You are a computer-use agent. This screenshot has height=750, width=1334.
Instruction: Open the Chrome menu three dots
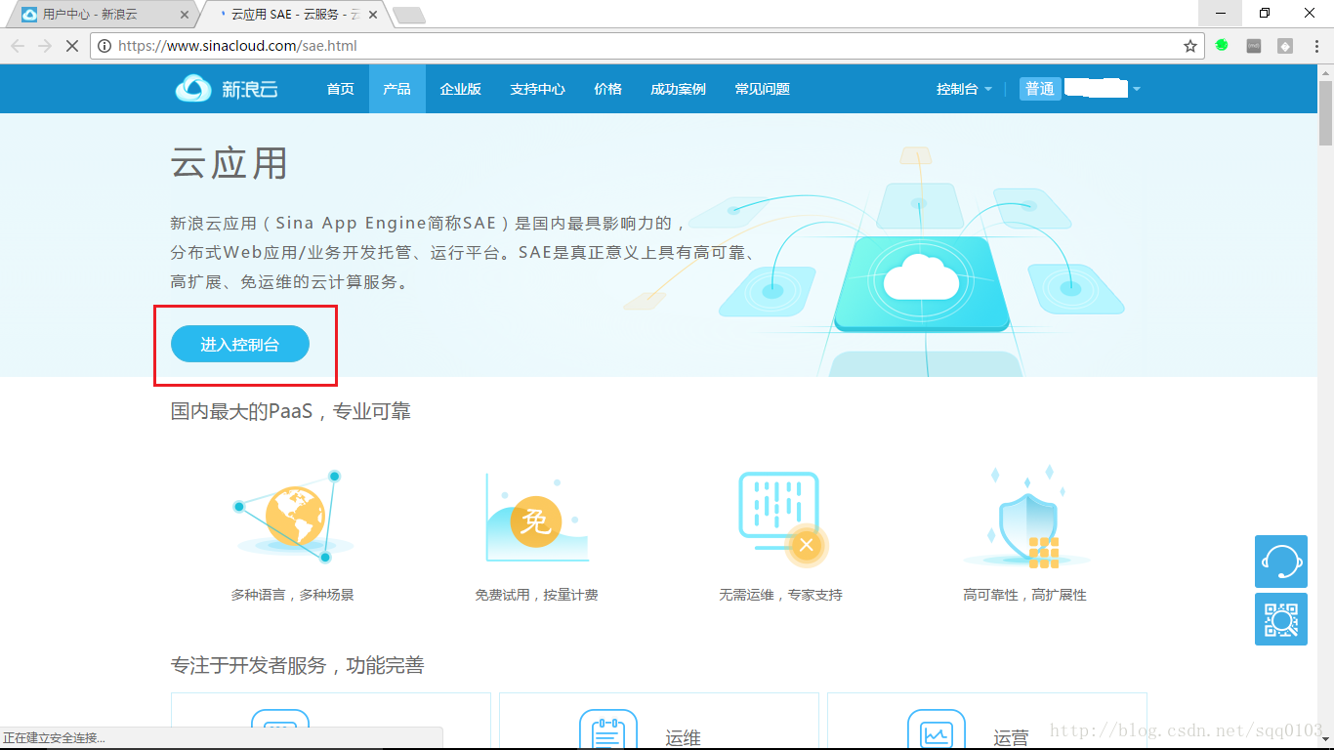click(x=1314, y=46)
